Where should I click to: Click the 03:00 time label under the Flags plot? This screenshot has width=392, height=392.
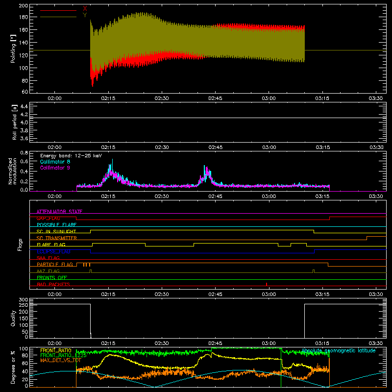pyautogui.click(x=269, y=294)
